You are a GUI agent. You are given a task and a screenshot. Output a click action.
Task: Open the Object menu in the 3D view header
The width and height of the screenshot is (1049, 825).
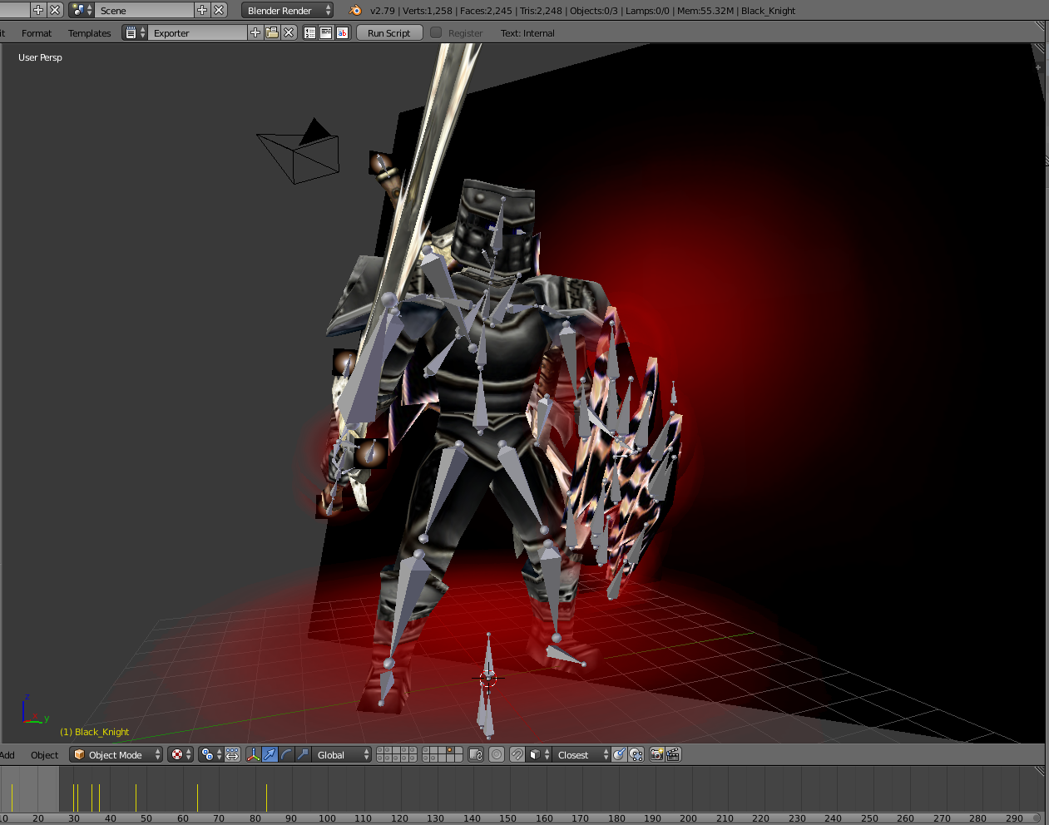44,755
